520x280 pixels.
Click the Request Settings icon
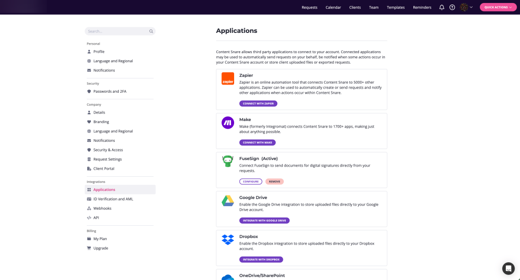tap(89, 159)
